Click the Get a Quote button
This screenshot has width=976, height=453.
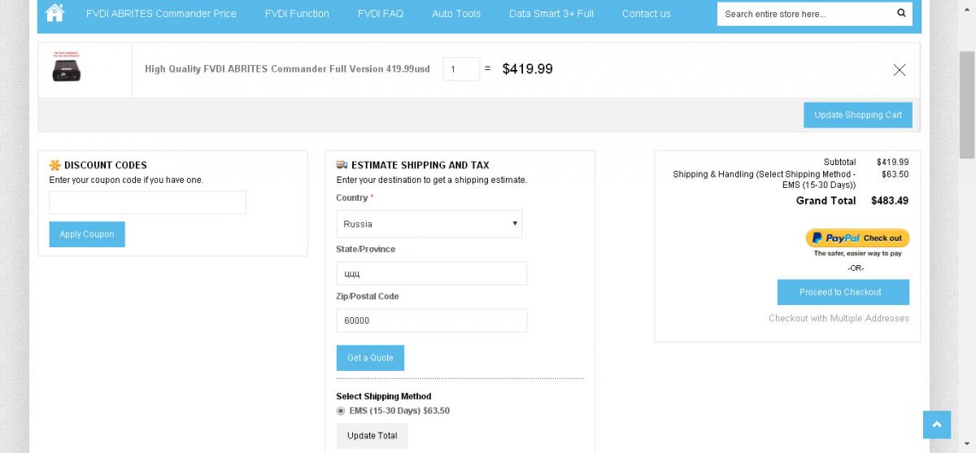[370, 358]
